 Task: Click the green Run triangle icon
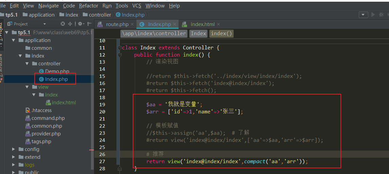(373, 15)
